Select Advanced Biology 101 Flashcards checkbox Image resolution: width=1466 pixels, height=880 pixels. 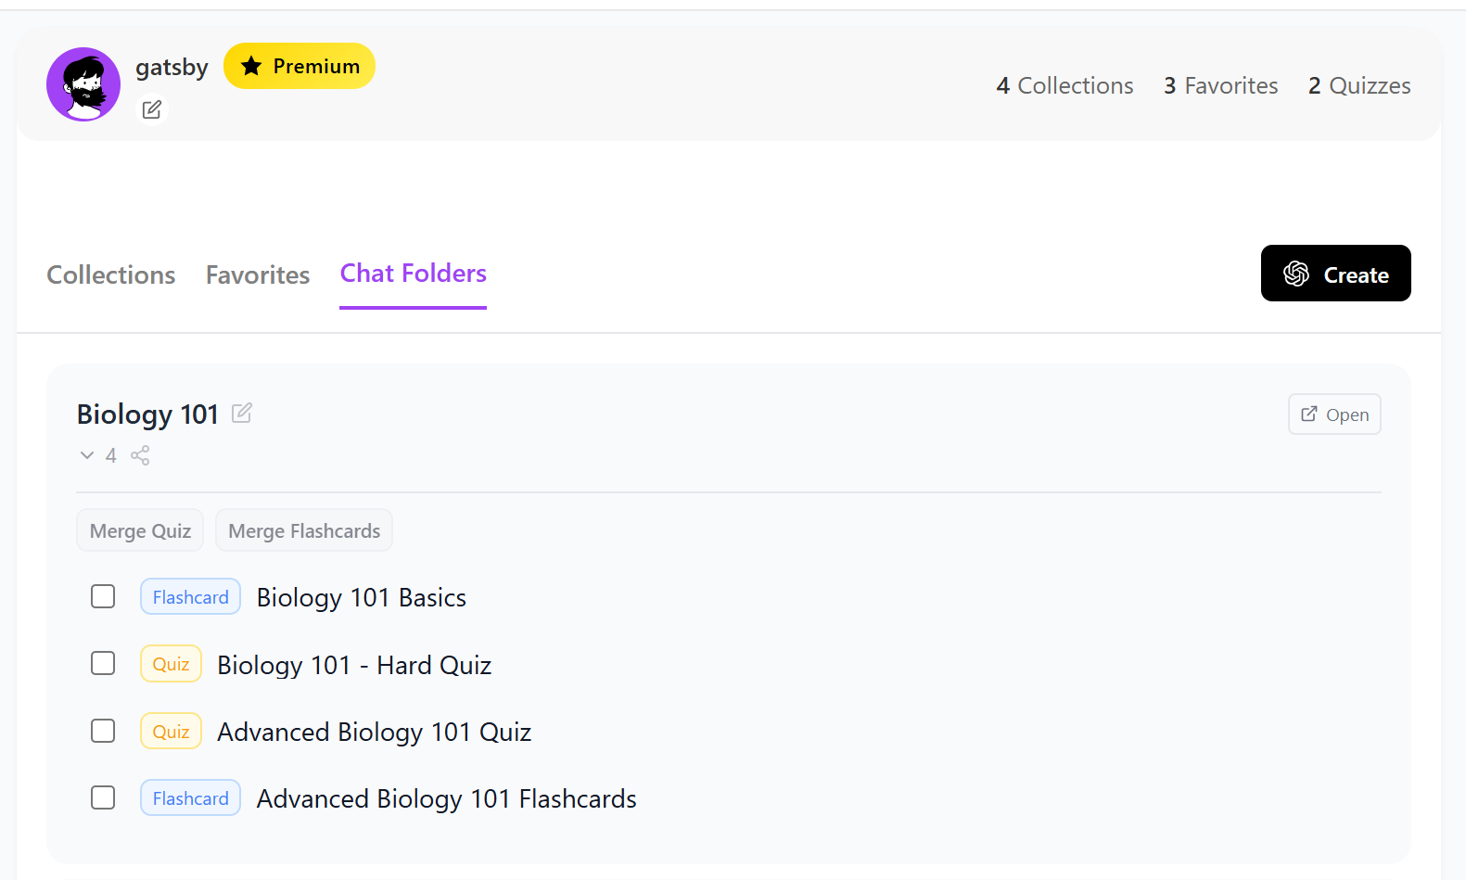point(103,797)
